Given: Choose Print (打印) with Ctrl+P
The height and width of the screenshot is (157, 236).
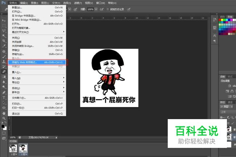Looking at the screenshot, I should pyautogui.click(x=37, y=103).
